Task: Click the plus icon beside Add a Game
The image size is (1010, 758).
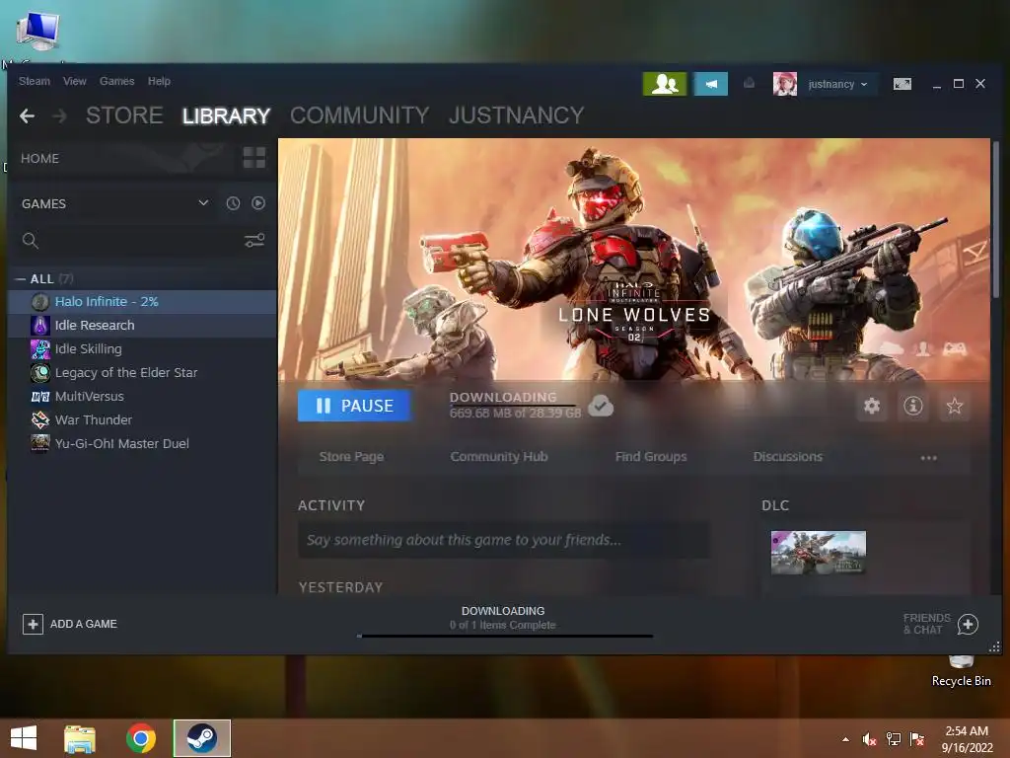Action: tap(33, 624)
